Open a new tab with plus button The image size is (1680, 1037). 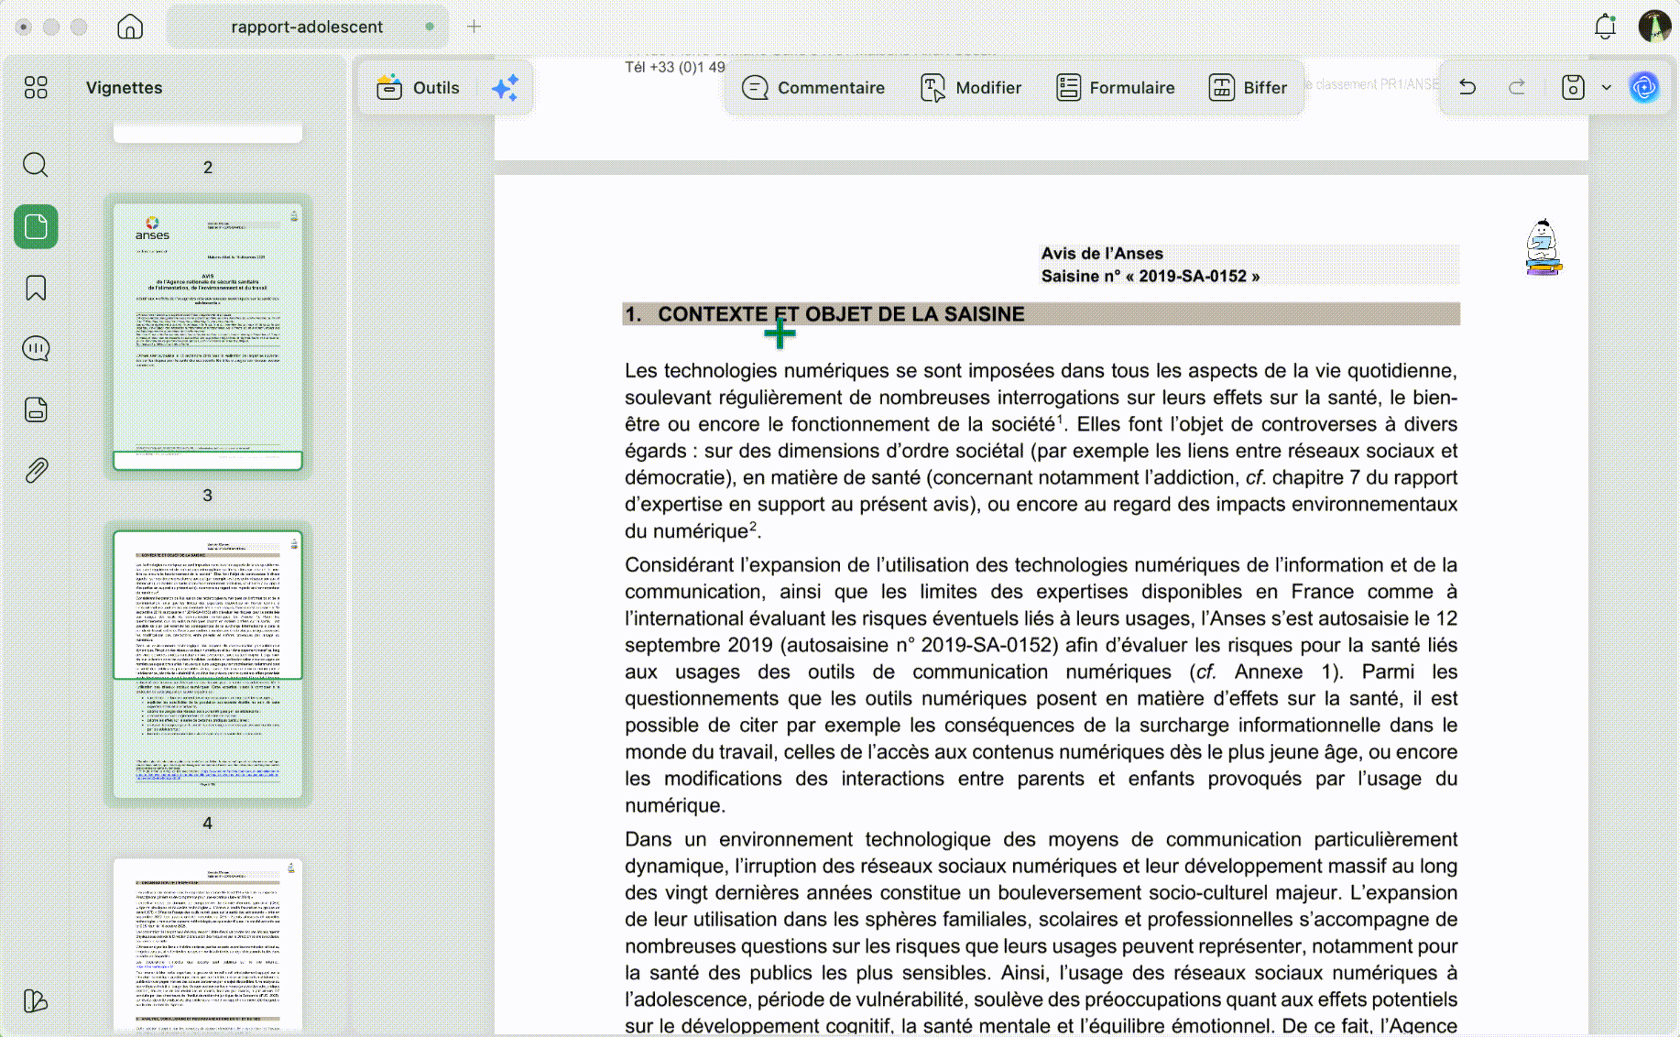click(x=474, y=27)
